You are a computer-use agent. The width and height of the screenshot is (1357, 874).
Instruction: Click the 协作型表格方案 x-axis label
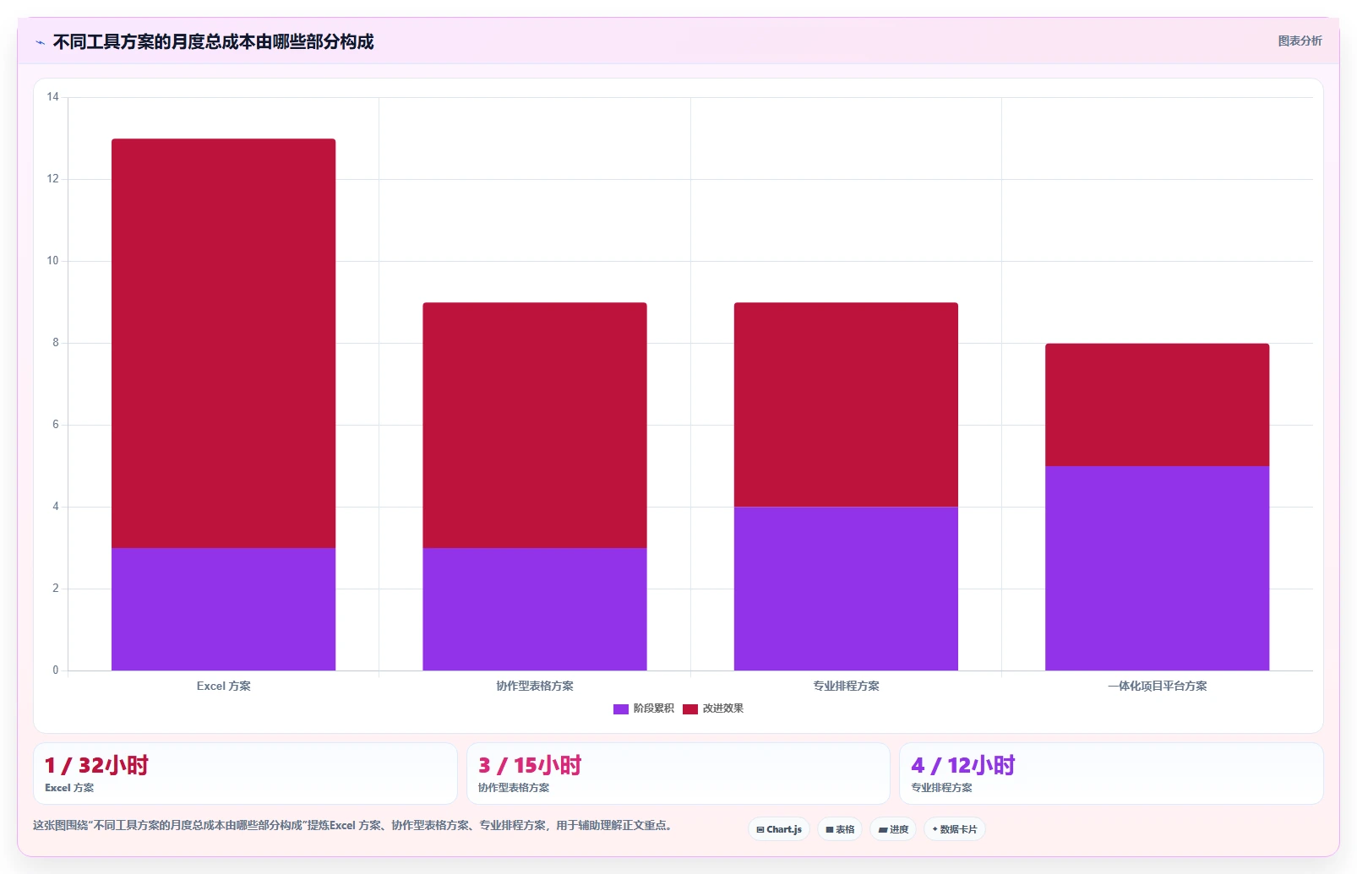point(535,686)
